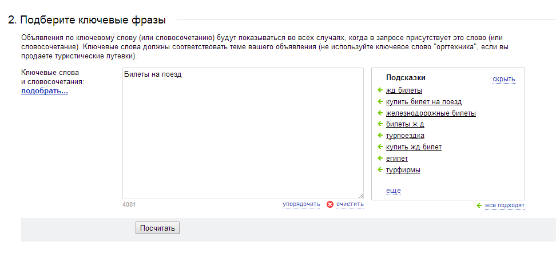Add suggestion arrow beside "жд билеты"
556x253 pixels.
pos(380,90)
